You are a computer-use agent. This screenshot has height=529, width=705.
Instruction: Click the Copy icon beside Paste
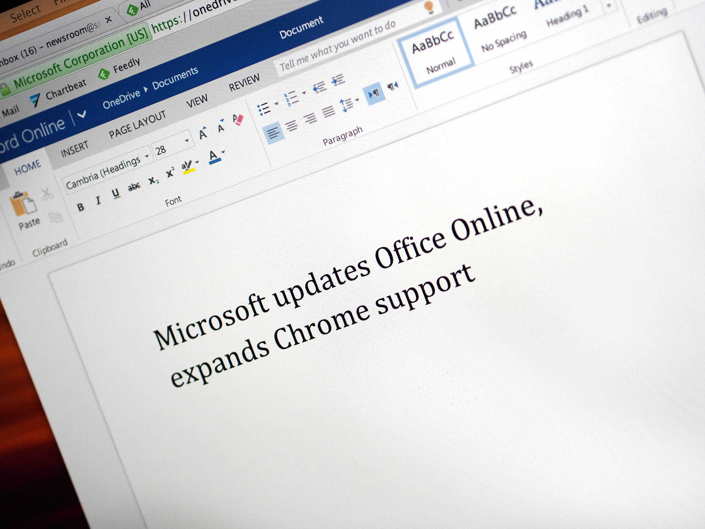[55, 217]
